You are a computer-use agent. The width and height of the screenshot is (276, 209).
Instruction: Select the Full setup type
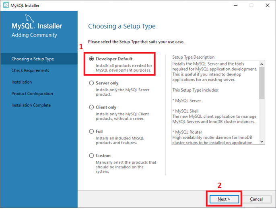point(91,131)
